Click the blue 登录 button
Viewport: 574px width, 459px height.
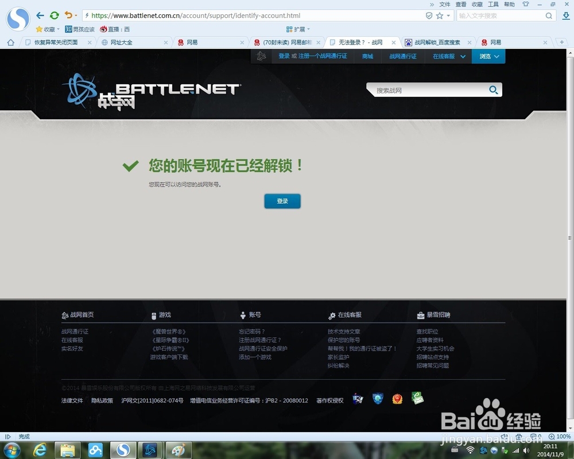point(282,201)
